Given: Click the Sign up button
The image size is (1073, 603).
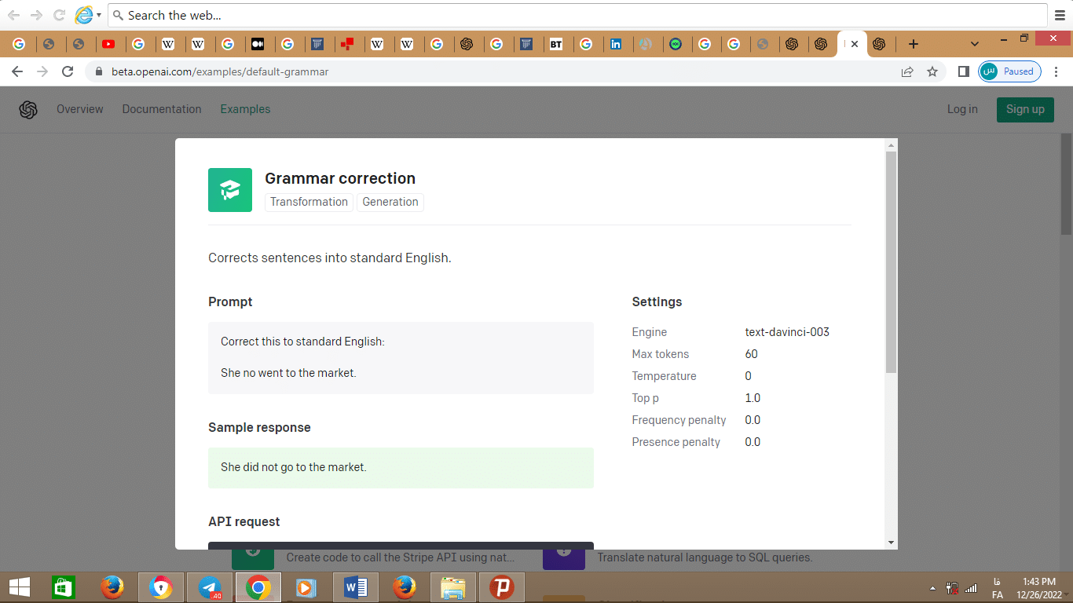Looking at the screenshot, I should pos(1025,109).
